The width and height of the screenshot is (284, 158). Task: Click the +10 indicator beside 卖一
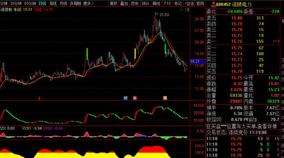coord(276,41)
